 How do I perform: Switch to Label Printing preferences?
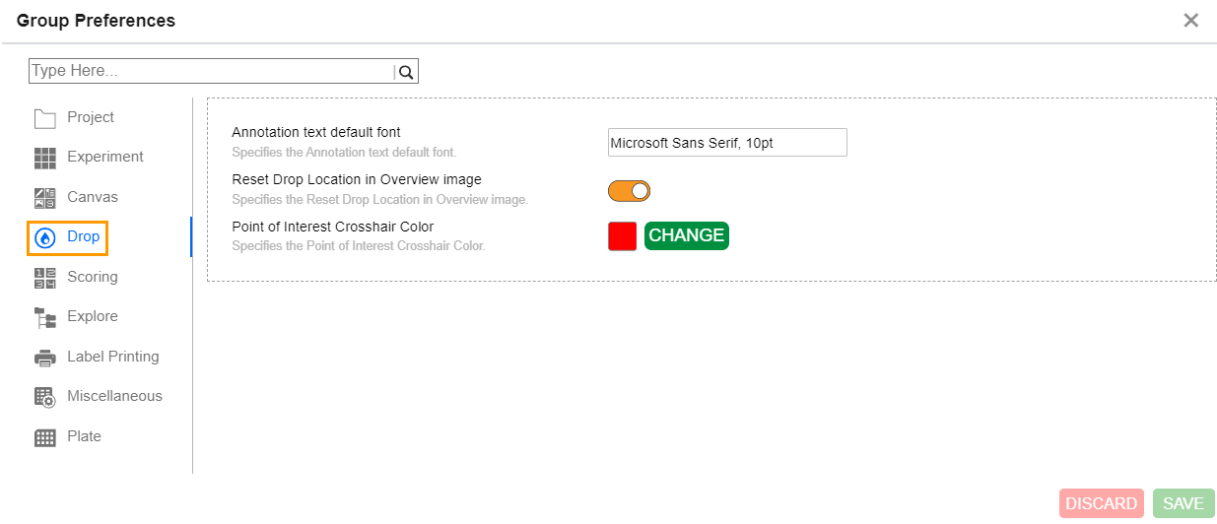coord(112,357)
